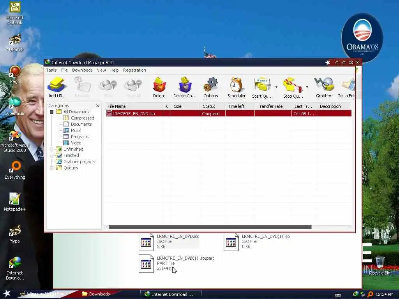Click the Complete status cell
Screen dimensions: 399x299
213,114
